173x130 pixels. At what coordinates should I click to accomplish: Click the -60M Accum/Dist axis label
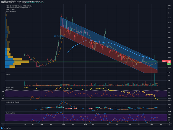point(3,99)
